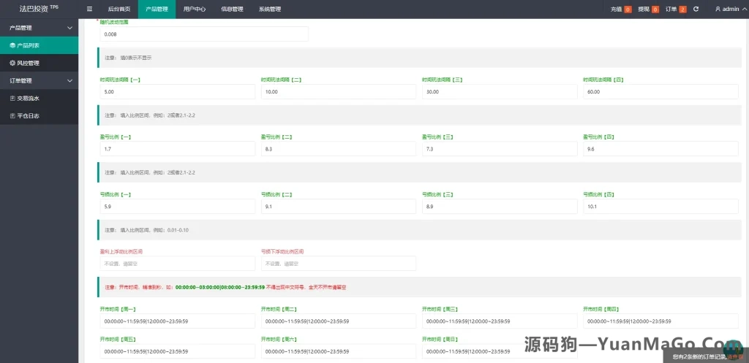This screenshot has width=749, height=363.
Task: Click the 充值 notification link
Action: [x=616, y=9]
